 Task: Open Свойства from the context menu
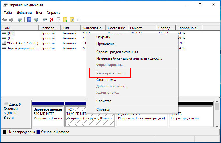click(x=132, y=101)
